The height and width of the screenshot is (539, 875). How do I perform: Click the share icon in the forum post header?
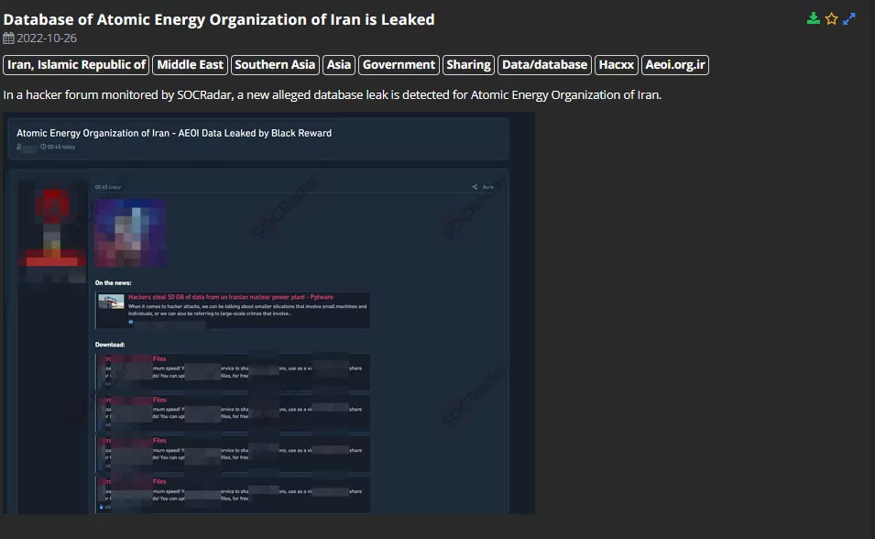pos(475,187)
